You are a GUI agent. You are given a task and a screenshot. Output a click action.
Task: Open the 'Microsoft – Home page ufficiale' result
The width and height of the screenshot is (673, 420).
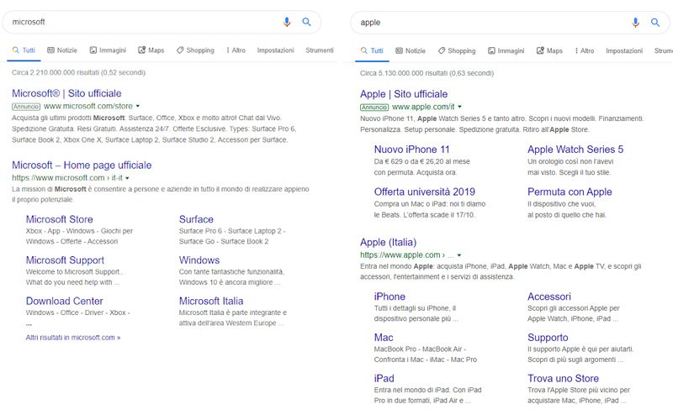coord(82,165)
